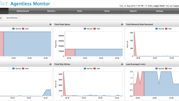Open the Monitors tab

pos(51,11)
